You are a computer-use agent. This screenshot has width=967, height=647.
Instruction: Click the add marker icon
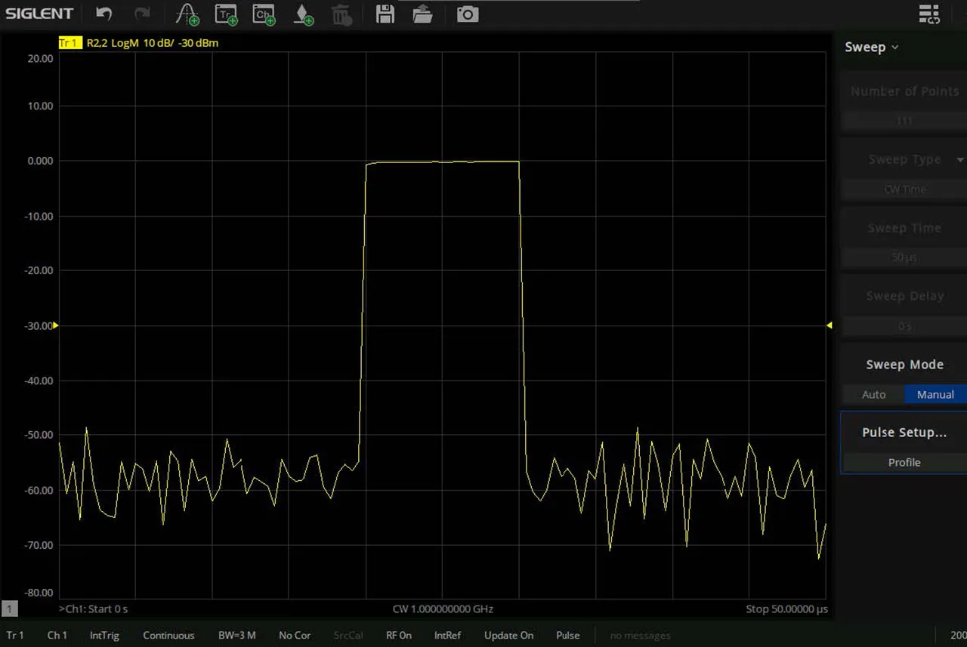coord(303,14)
